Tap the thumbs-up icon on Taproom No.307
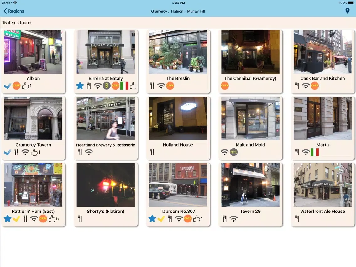The width and height of the screenshot is (356, 267). click(x=196, y=218)
